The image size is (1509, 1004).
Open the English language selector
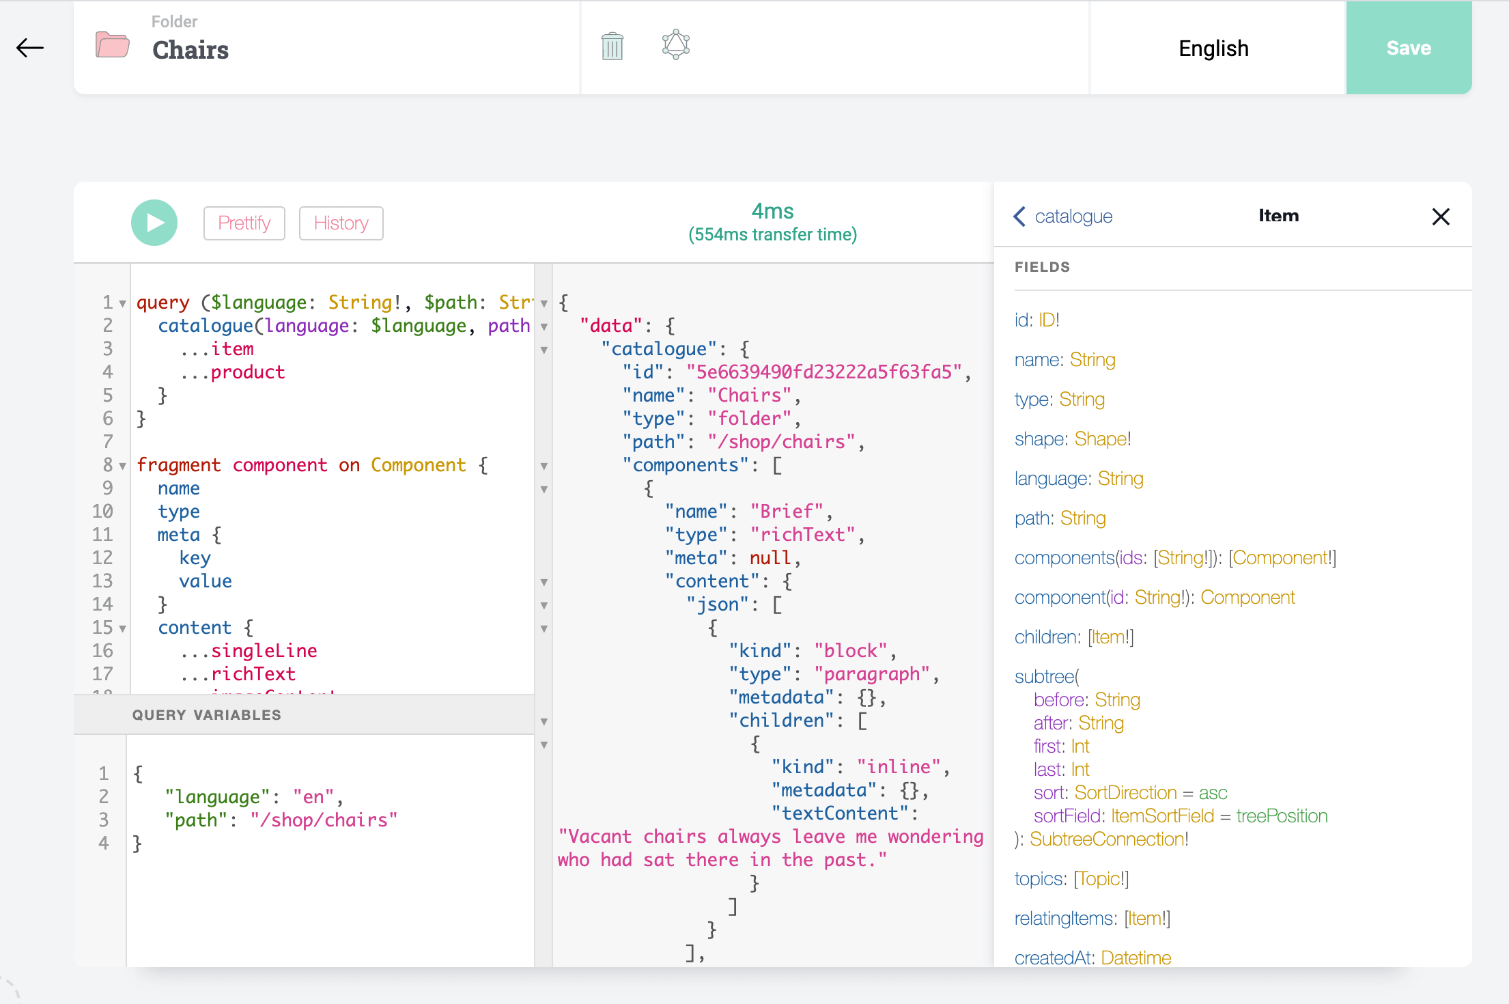[x=1213, y=48]
